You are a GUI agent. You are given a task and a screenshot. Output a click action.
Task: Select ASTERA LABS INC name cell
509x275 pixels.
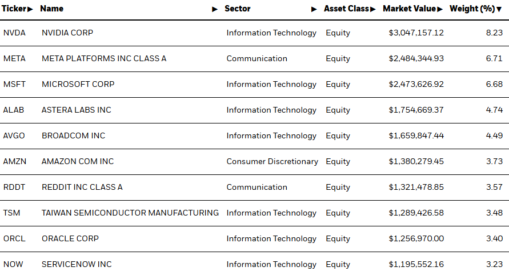pos(77,110)
